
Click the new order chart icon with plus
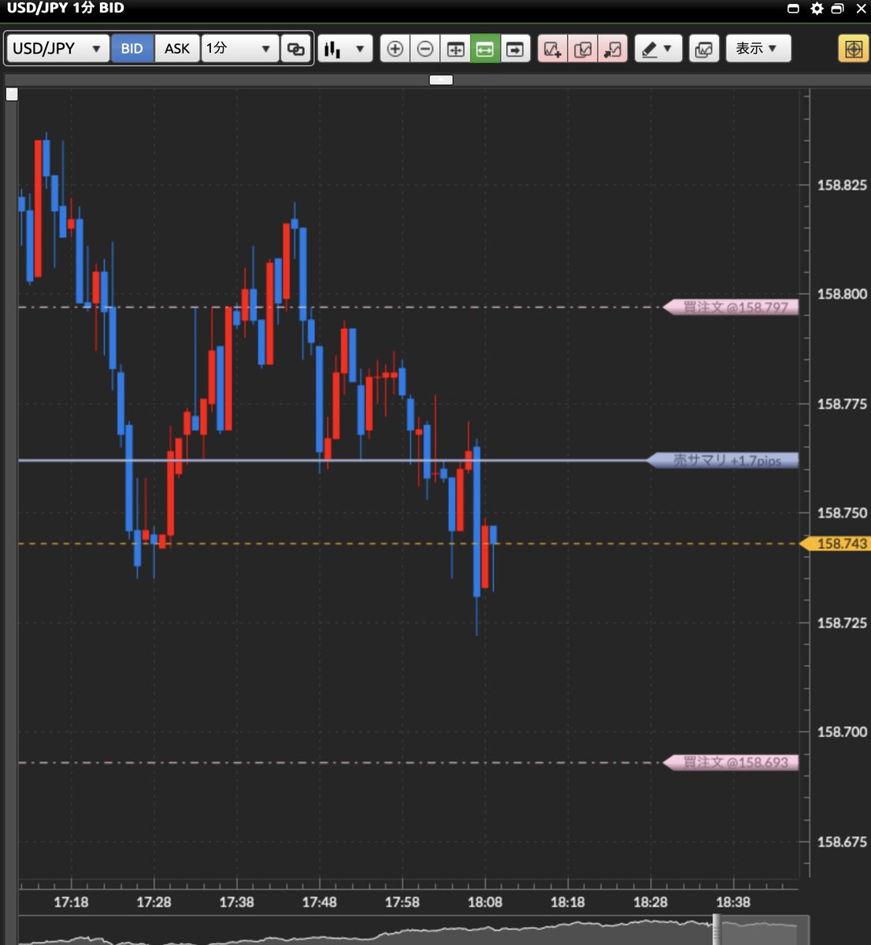[553, 49]
